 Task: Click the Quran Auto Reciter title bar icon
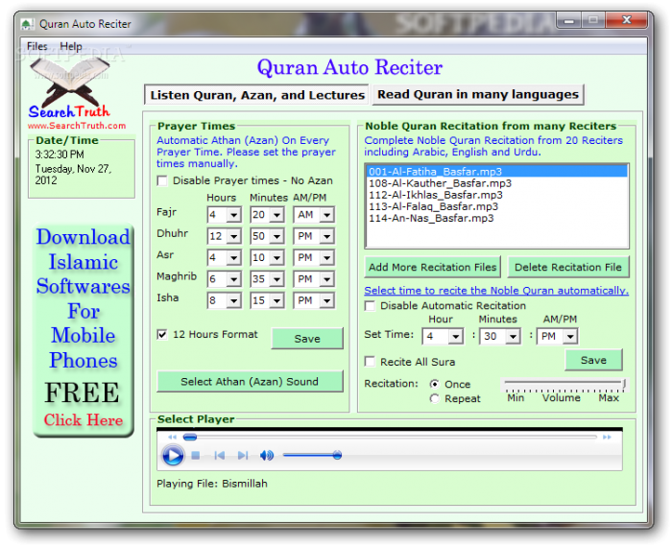click(26, 23)
